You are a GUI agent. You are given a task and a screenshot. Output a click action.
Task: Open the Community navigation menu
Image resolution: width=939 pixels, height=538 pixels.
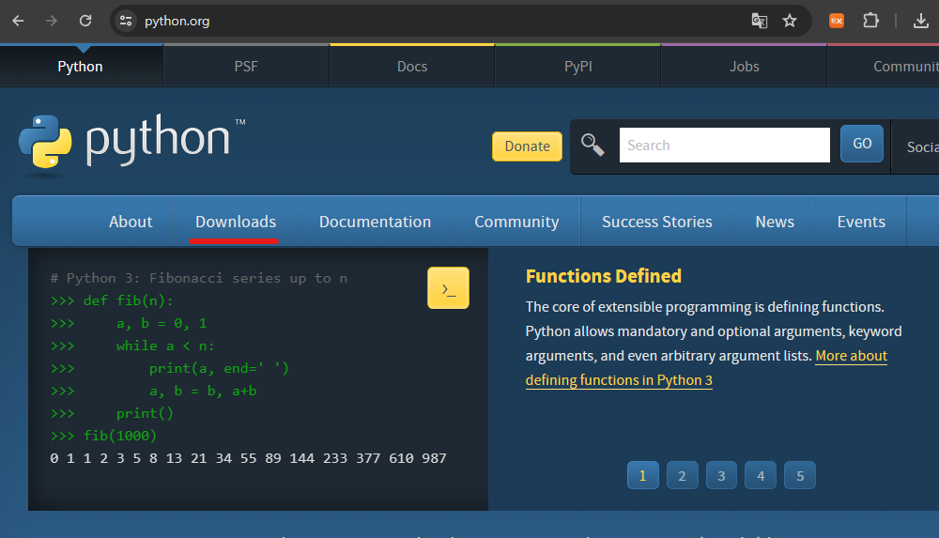coord(516,222)
